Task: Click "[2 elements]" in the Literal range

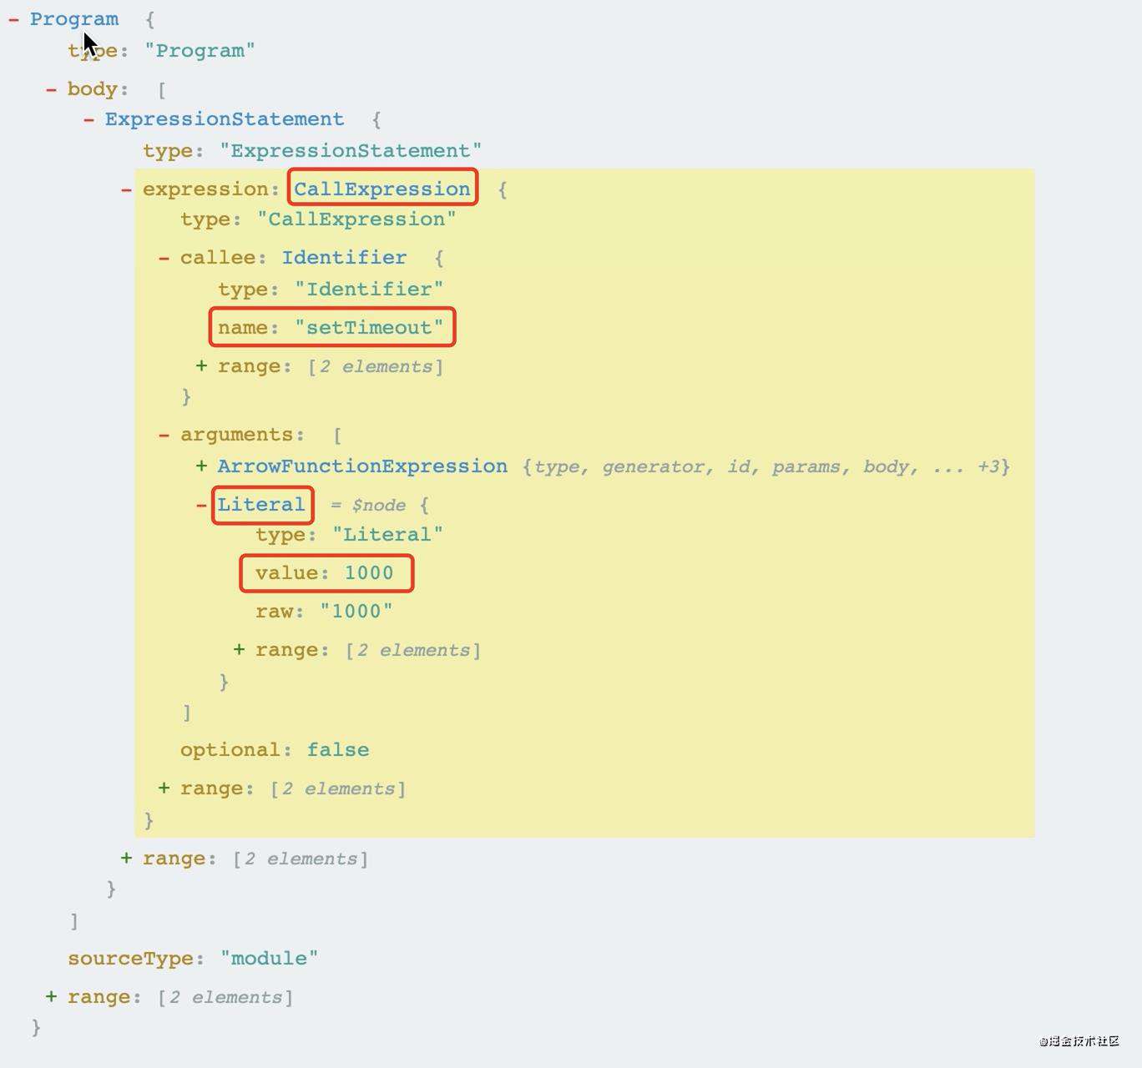Action: [413, 650]
